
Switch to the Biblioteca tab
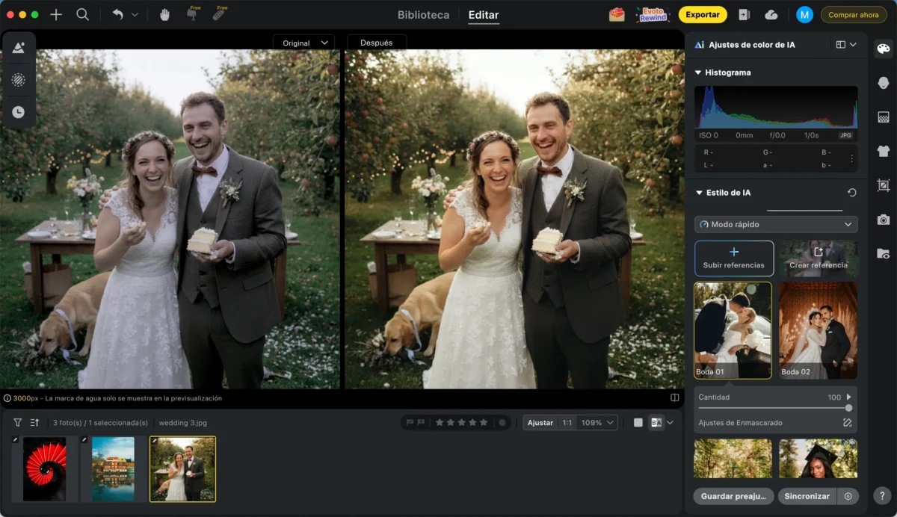(423, 15)
